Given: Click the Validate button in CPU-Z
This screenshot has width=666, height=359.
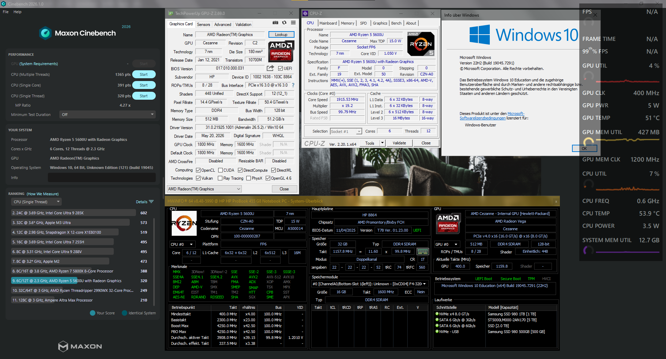Looking at the screenshot, I should 399,143.
